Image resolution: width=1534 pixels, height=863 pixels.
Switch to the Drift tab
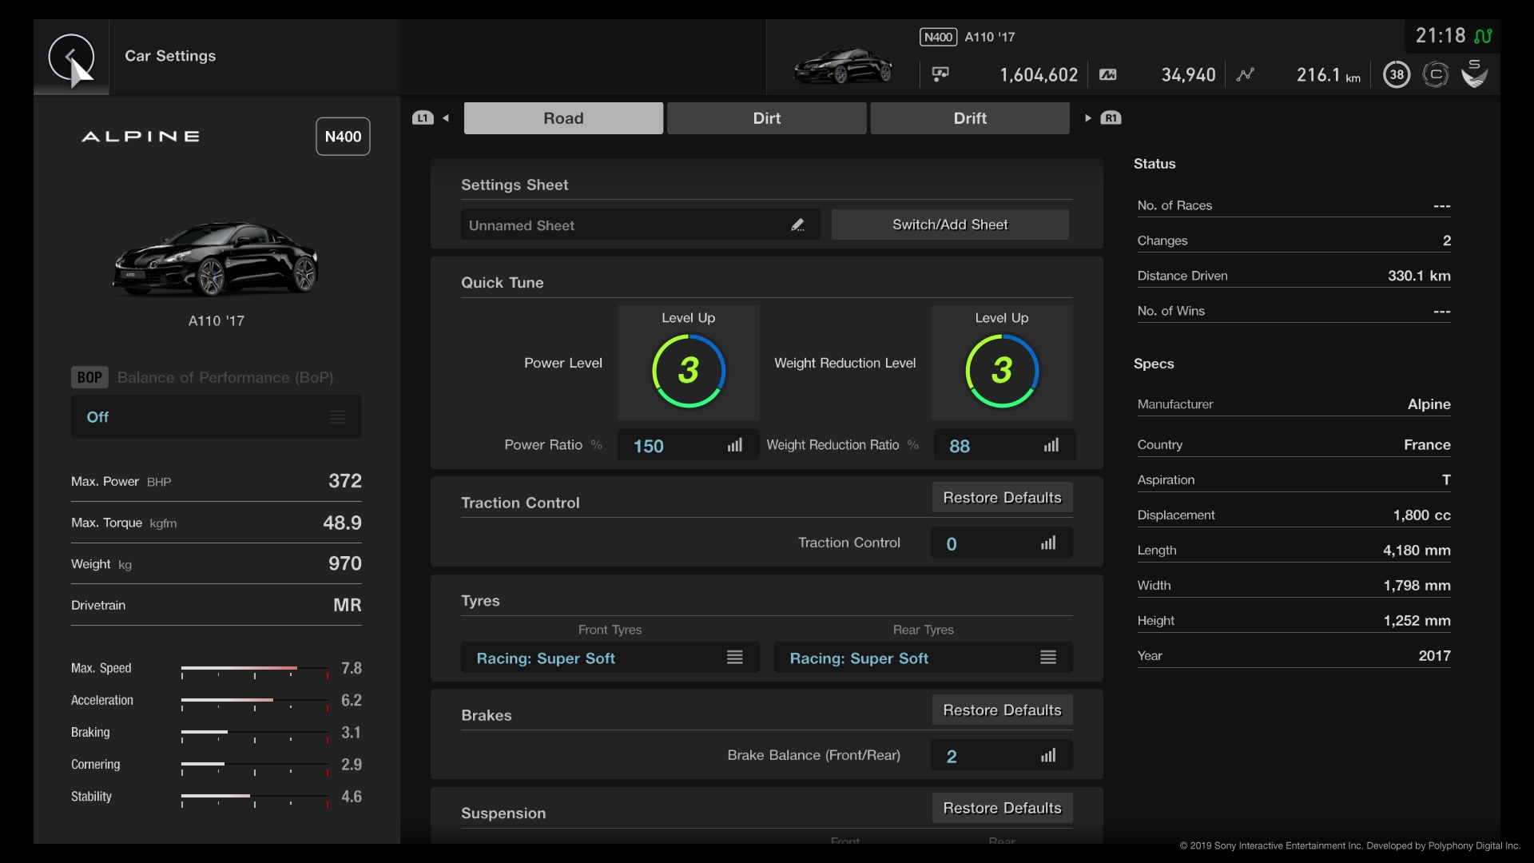[969, 117]
